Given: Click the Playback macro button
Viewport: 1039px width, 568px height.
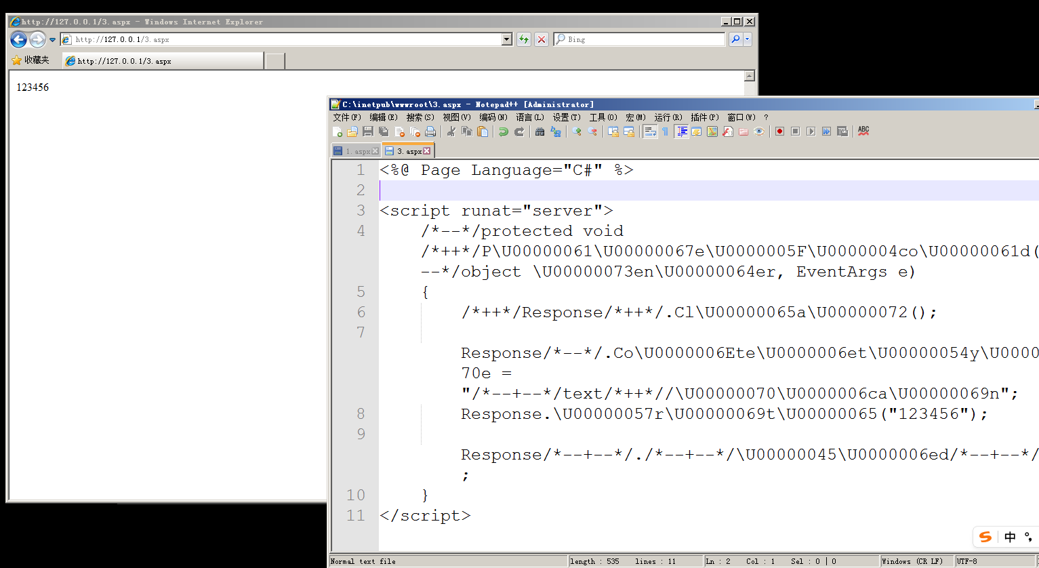Looking at the screenshot, I should tap(811, 131).
